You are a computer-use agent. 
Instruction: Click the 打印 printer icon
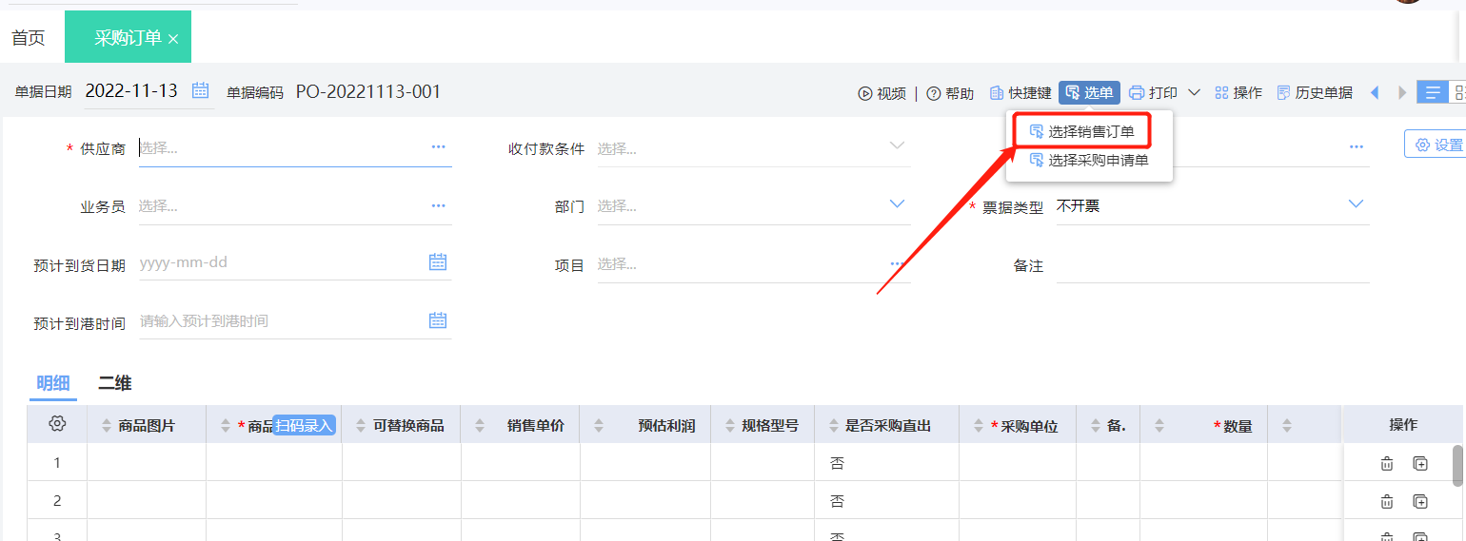pyautogui.click(x=1137, y=93)
